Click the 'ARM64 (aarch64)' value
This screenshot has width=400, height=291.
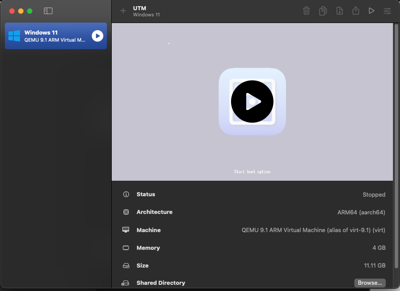(361, 212)
